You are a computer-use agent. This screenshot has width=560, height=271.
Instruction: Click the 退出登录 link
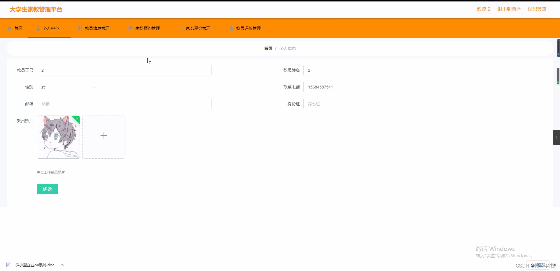click(537, 9)
